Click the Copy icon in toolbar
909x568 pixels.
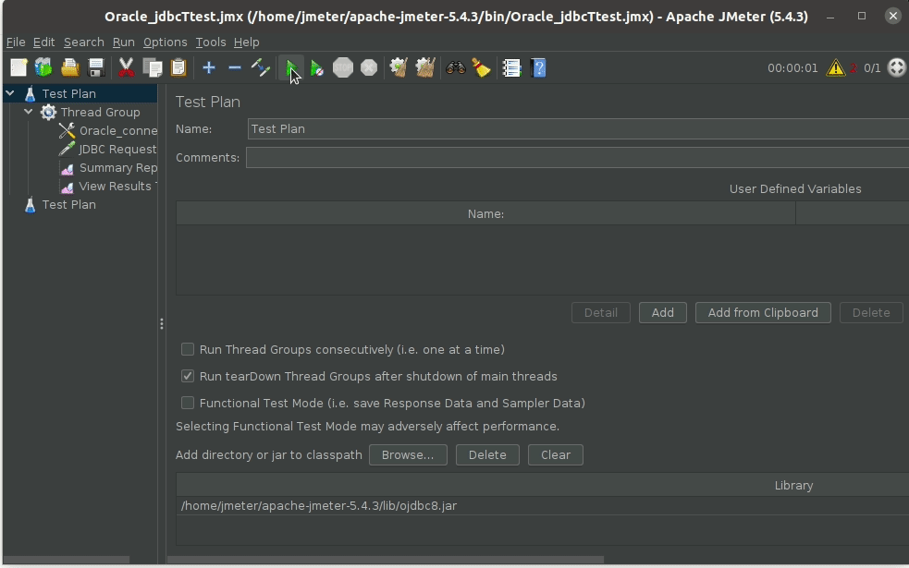153,67
